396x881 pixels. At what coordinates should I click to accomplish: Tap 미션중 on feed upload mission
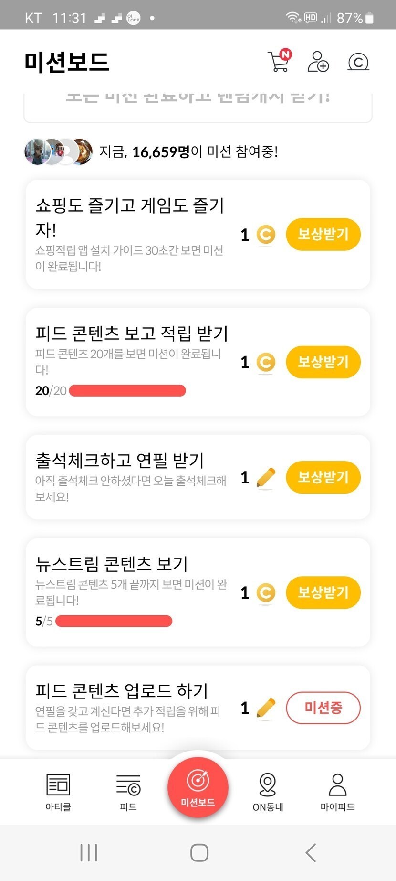pyautogui.click(x=323, y=708)
